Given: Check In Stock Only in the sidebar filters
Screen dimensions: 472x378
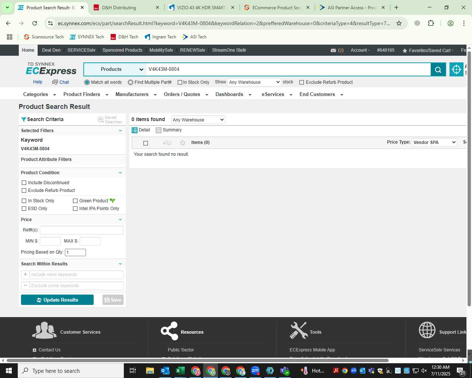Looking at the screenshot, I should tap(24, 201).
